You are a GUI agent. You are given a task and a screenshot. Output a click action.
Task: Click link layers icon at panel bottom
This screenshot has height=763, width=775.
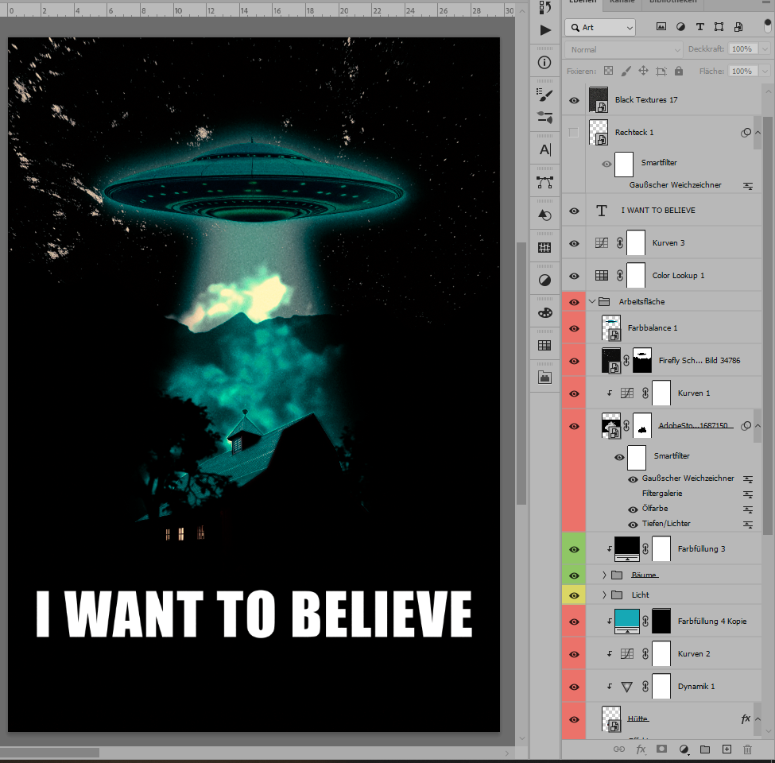(619, 749)
